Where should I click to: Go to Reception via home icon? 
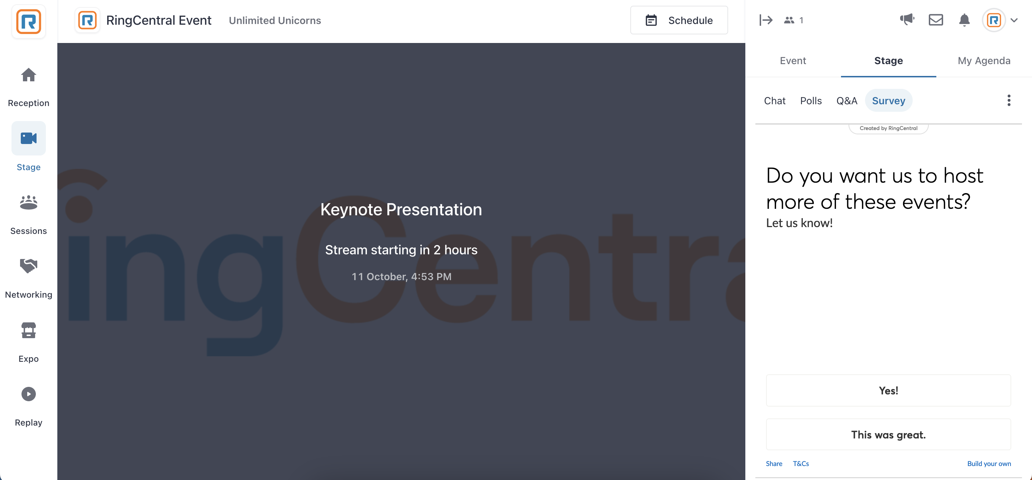pos(28,75)
